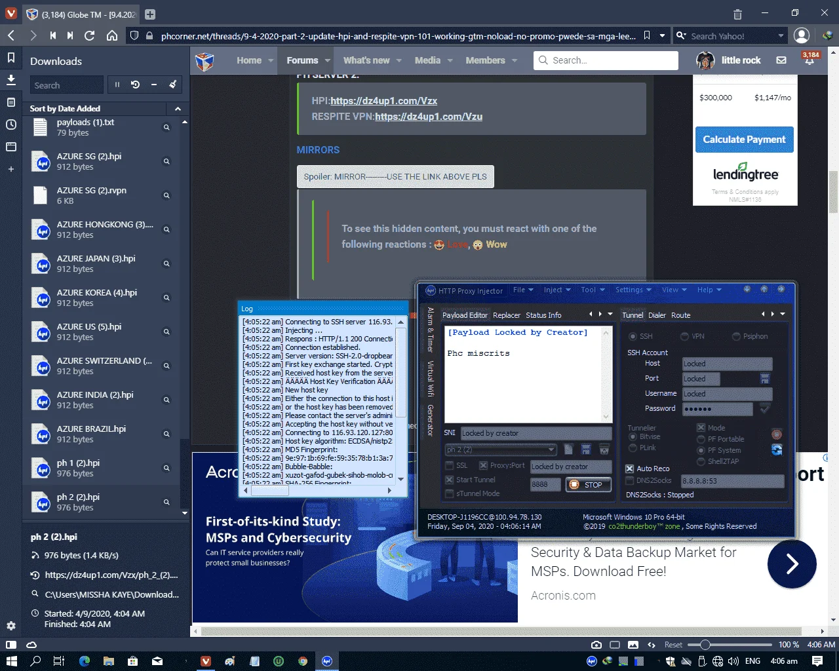Enable sTunnel Mode checkbox
Viewport: 839px width, 671px height.
pos(450,493)
